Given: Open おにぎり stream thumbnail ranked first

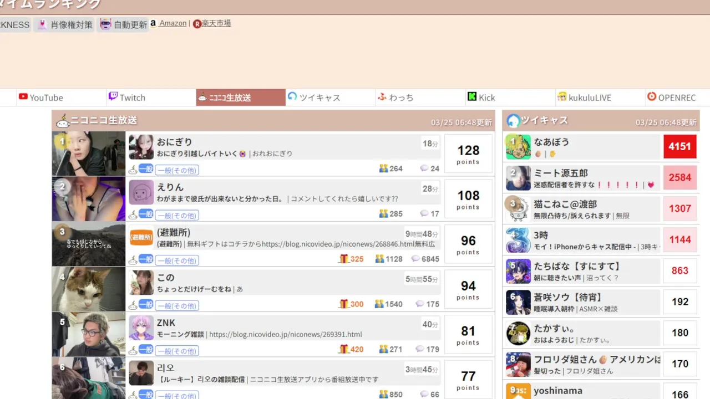Looking at the screenshot, I should 89,154.
